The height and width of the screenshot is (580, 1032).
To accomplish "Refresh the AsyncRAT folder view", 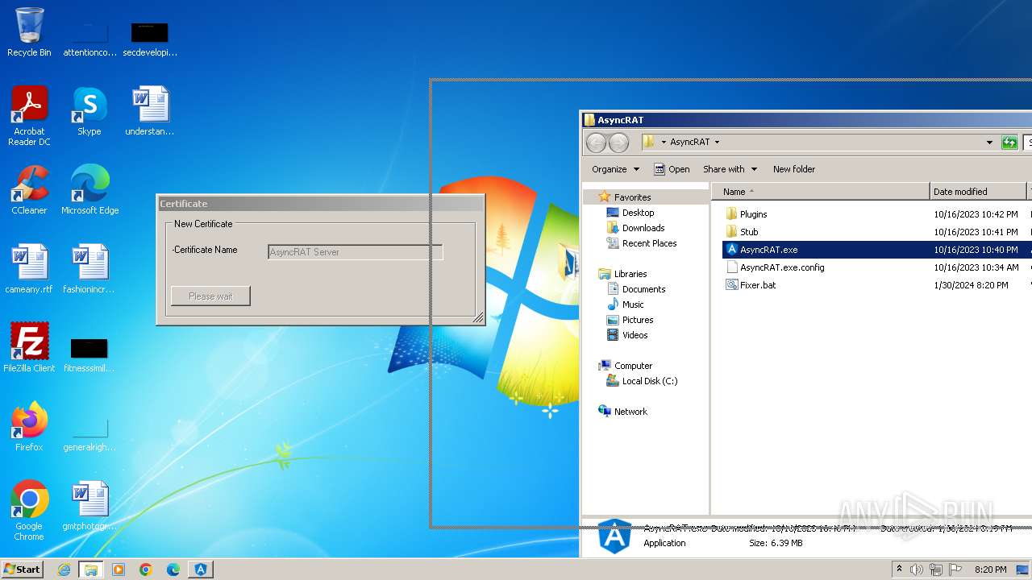I will coord(1009,143).
